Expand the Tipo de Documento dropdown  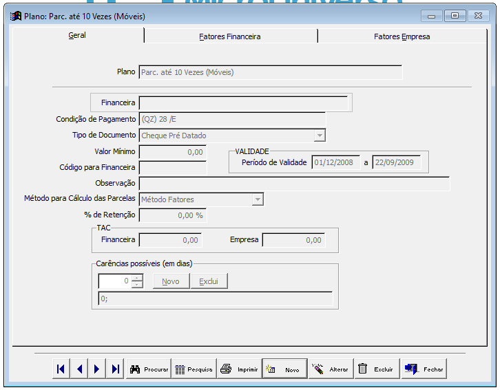[x=319, y=136]
